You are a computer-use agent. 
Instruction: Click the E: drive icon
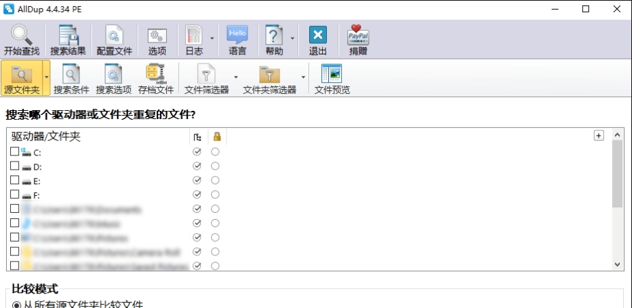(x=27, y=181)
